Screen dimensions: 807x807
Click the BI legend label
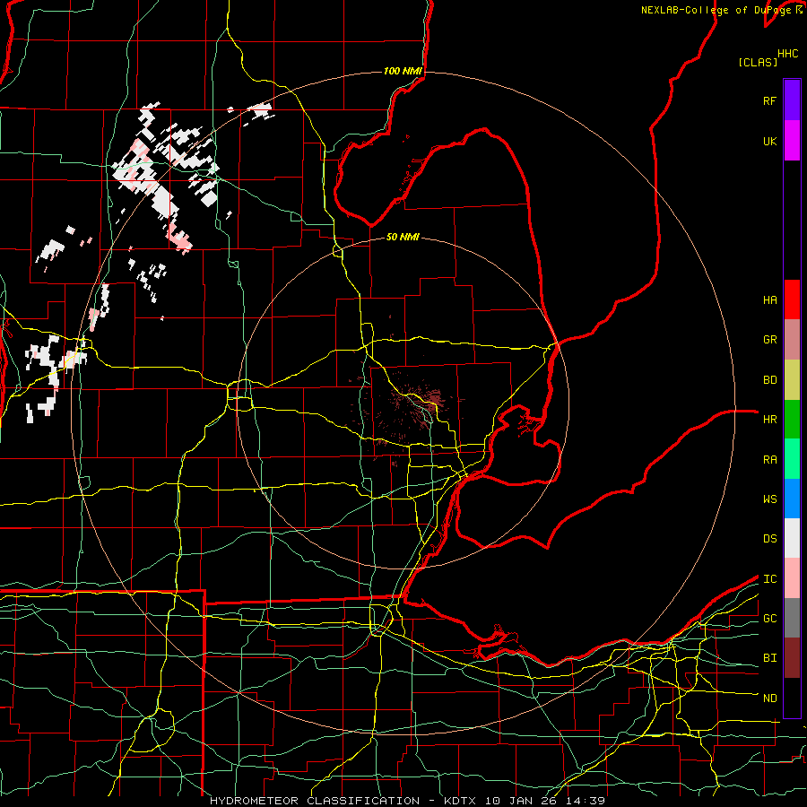769,658
